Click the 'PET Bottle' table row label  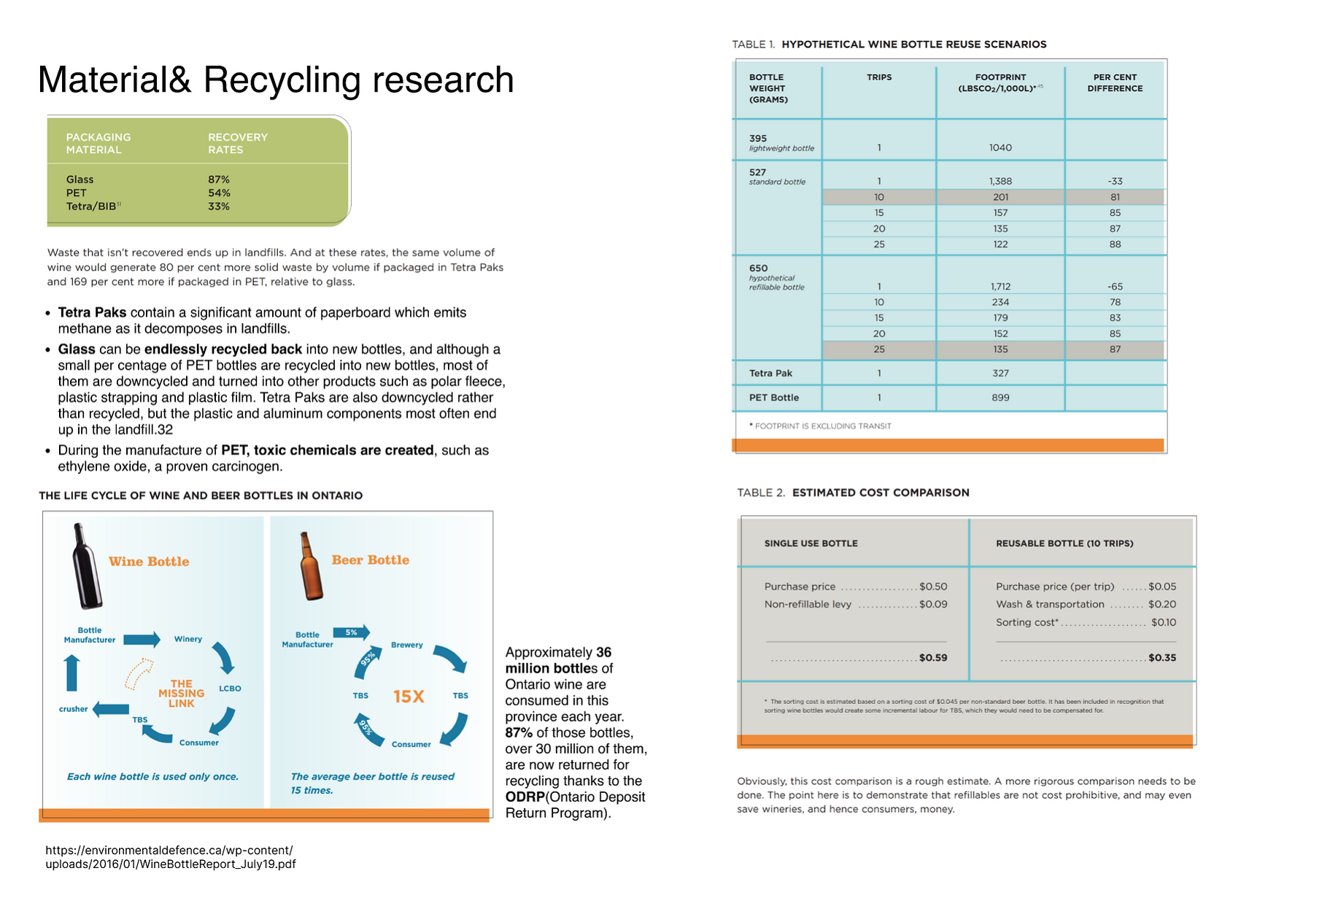click(x=774, y=398)
